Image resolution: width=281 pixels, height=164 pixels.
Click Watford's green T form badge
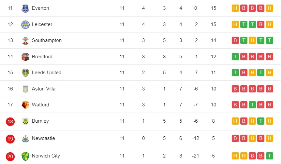tap(252, 105)
